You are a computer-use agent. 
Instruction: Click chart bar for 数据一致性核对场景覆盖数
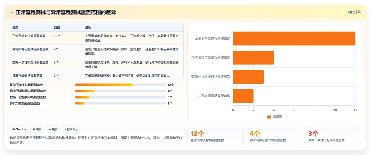[x=248, y=77]
